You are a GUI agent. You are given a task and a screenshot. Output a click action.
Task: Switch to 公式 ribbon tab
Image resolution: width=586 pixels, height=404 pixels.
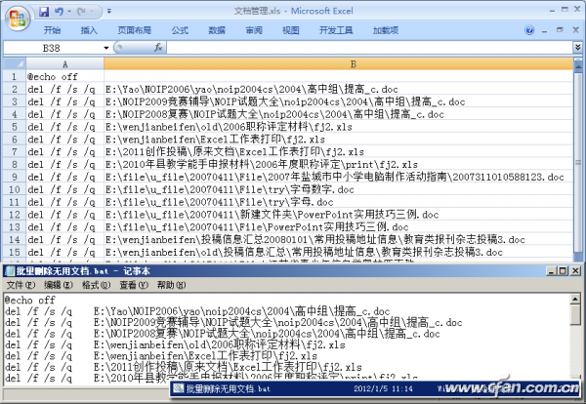pyautogui.click(x=180, y=30)
